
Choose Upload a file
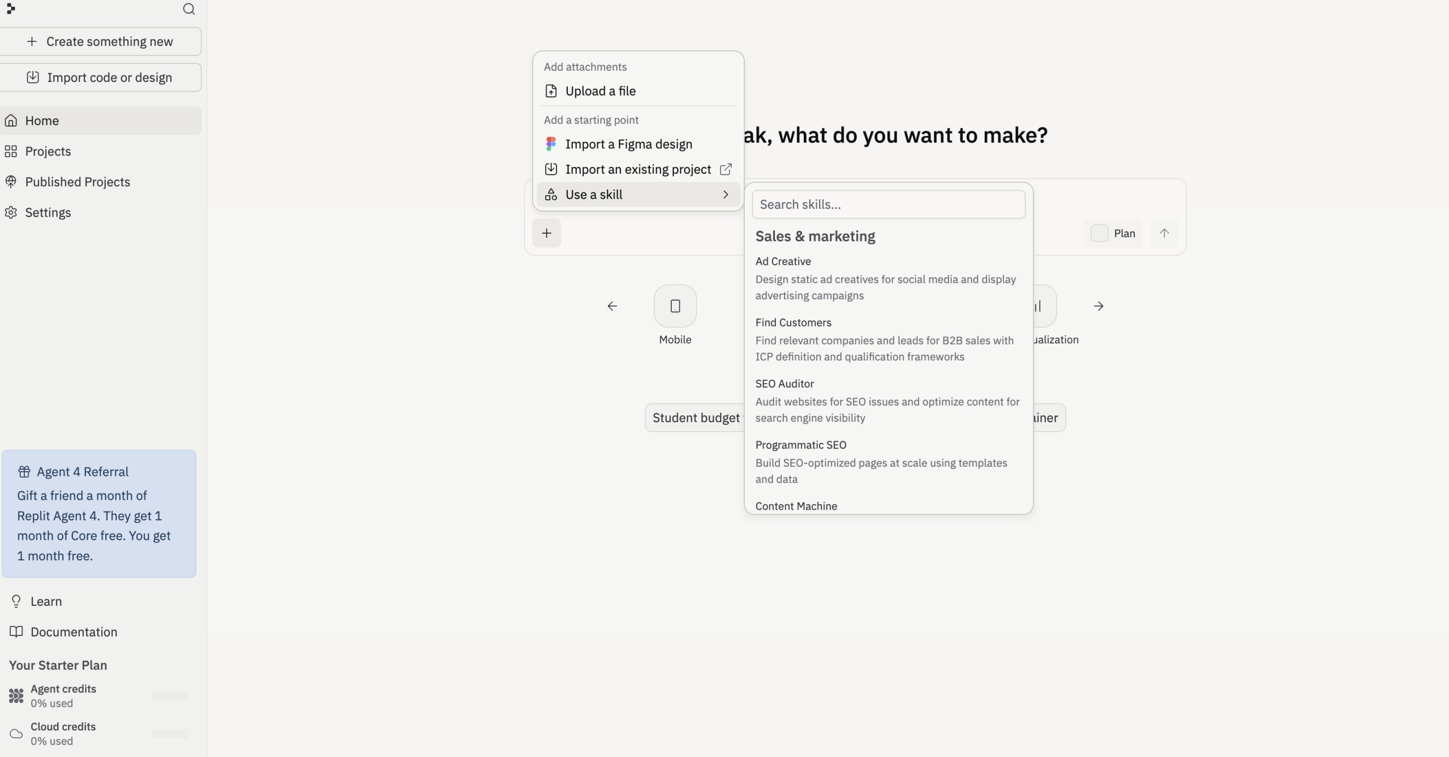click(x=601, y=91)
